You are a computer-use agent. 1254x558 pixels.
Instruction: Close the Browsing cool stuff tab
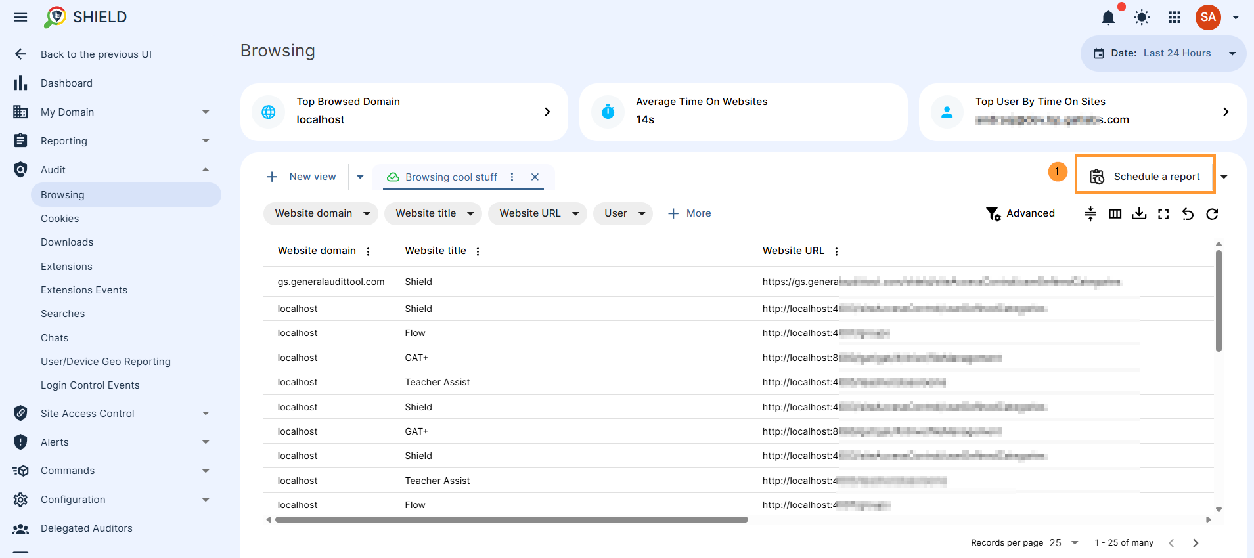535,177
